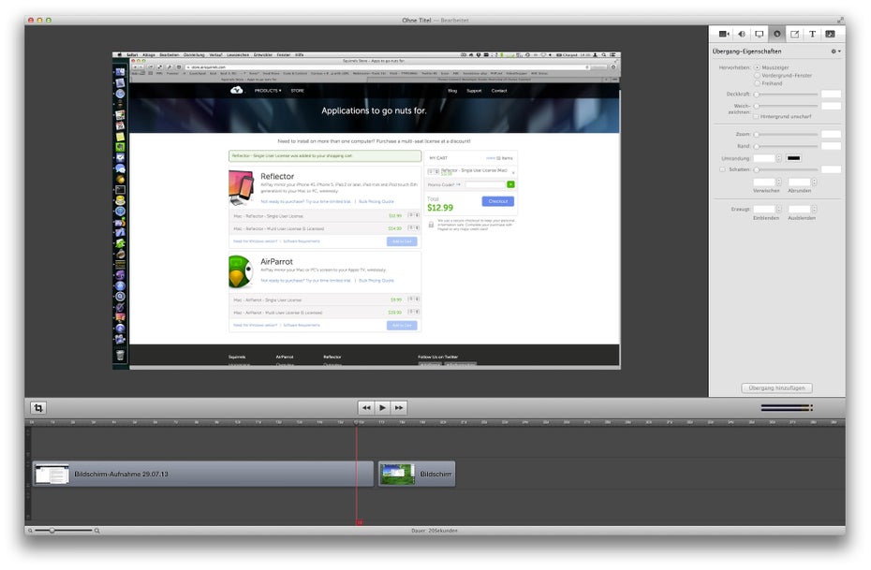871x570 pixels.
Task: Click the second clip's green desktop thumbnail
Action: [397, 474]
